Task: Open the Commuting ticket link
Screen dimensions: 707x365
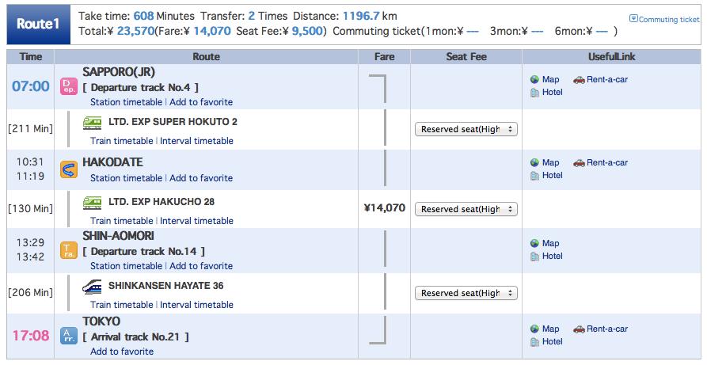Action: coord(668,19)
